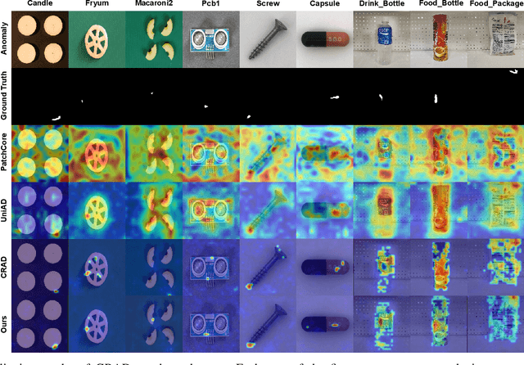Select the PatchCore row label
The height and width of the screenshot is (365, 524).
[7, 153]
